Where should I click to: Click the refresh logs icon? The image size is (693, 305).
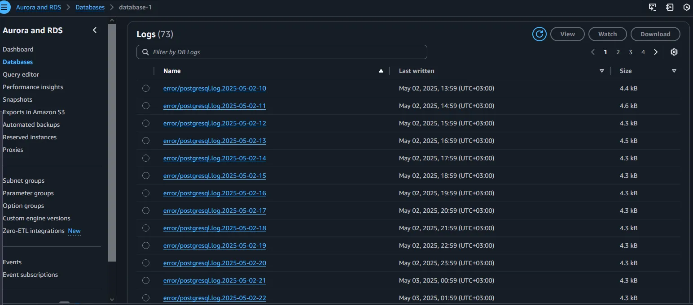(x=539, y=34)
